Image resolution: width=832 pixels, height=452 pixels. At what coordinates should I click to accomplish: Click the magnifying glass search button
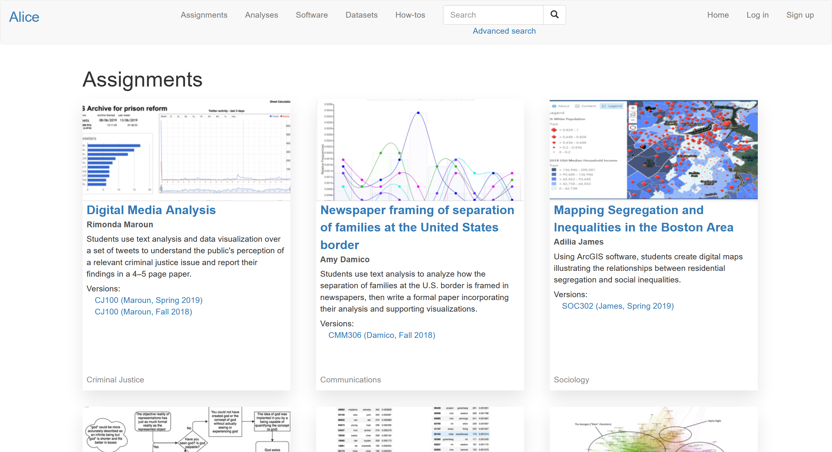pos(554,15)
